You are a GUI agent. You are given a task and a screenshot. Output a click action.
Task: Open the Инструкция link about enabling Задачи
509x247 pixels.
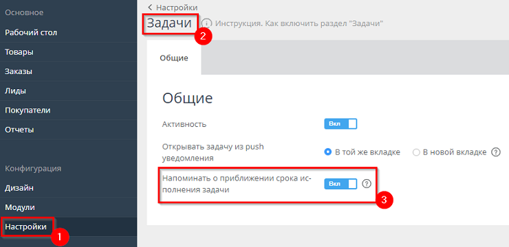click(x=299, y=23)
